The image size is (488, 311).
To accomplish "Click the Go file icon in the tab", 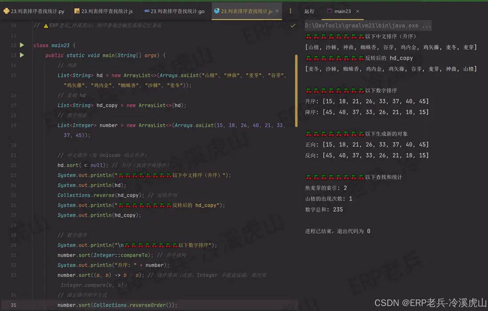I will pyautogui.click(x=147, y=11).
